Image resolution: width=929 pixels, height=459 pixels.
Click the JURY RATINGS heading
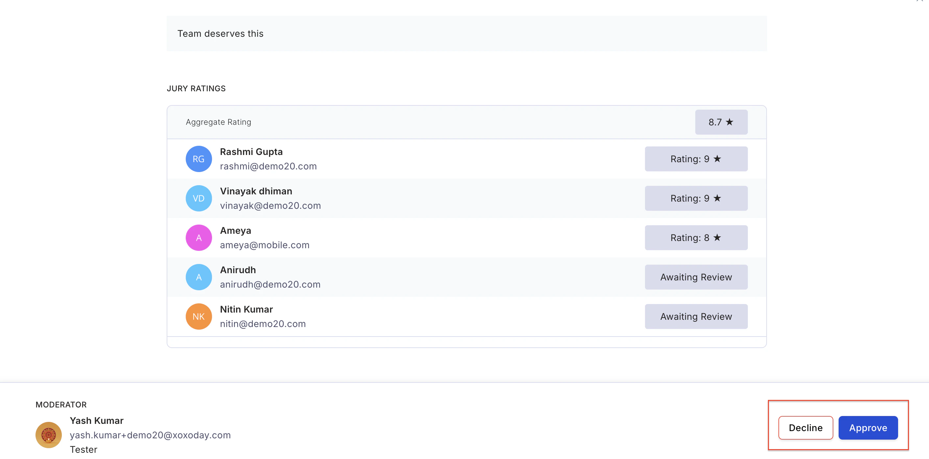pos(196,88)
